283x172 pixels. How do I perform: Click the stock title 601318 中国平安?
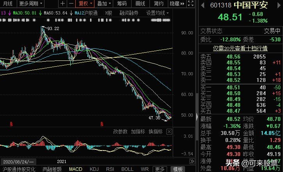pos(239,5)
